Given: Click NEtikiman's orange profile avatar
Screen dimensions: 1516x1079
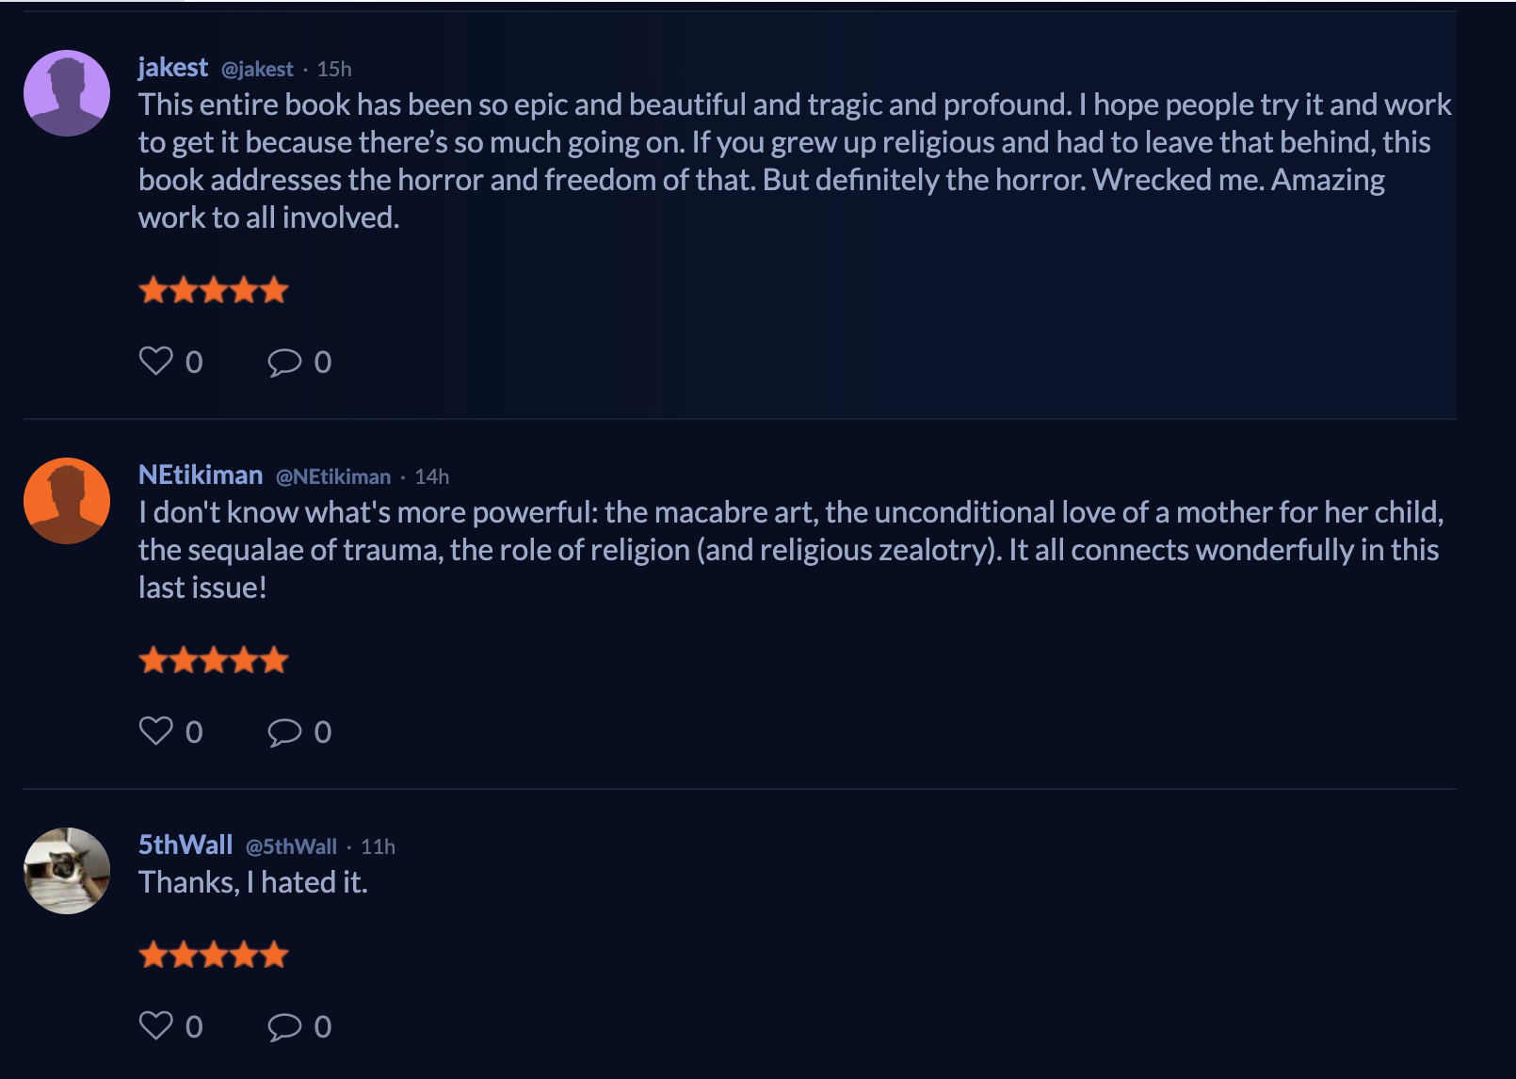Looking at the screenshot, I should pyautogui.click(x=67, y=501).
